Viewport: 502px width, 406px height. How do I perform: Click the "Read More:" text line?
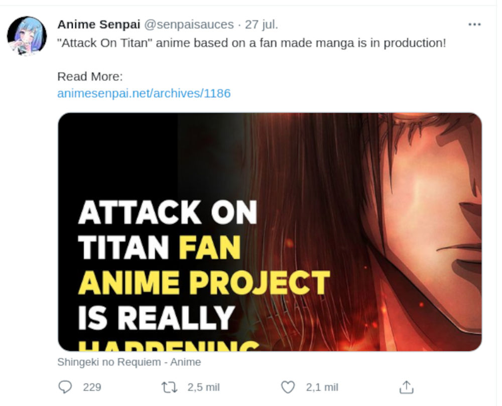tap(90, 77)
